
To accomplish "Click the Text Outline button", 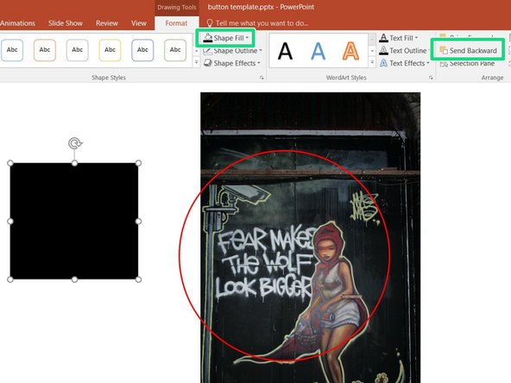I will click(x=403, y=51).
